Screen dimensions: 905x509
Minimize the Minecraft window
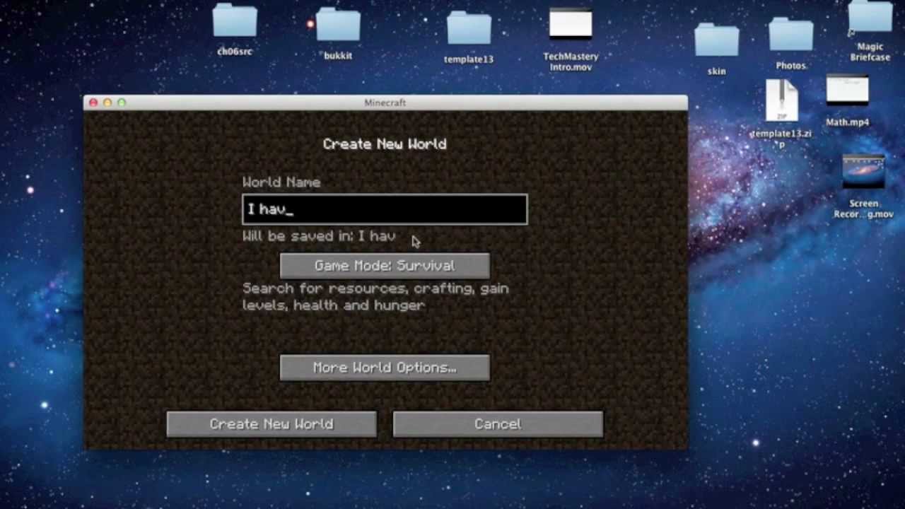[107, 103]
